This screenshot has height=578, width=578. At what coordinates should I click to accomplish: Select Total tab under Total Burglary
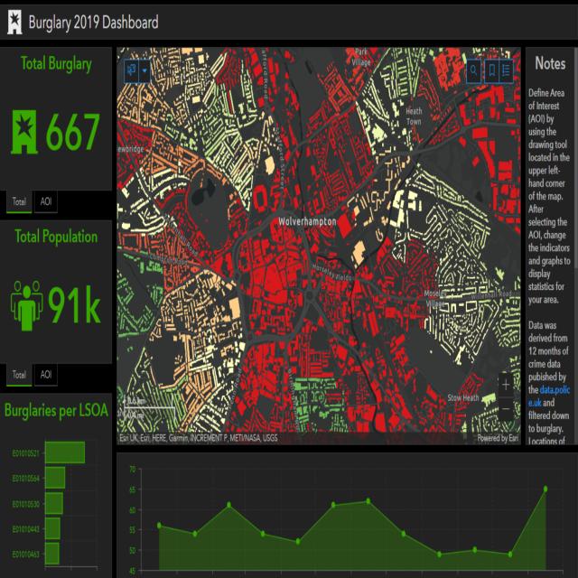pos(19,202)
